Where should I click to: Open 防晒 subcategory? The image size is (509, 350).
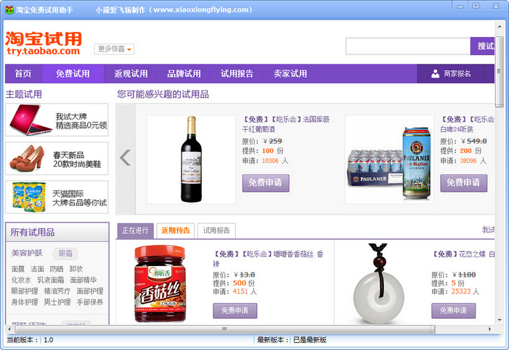coord(57,269)
